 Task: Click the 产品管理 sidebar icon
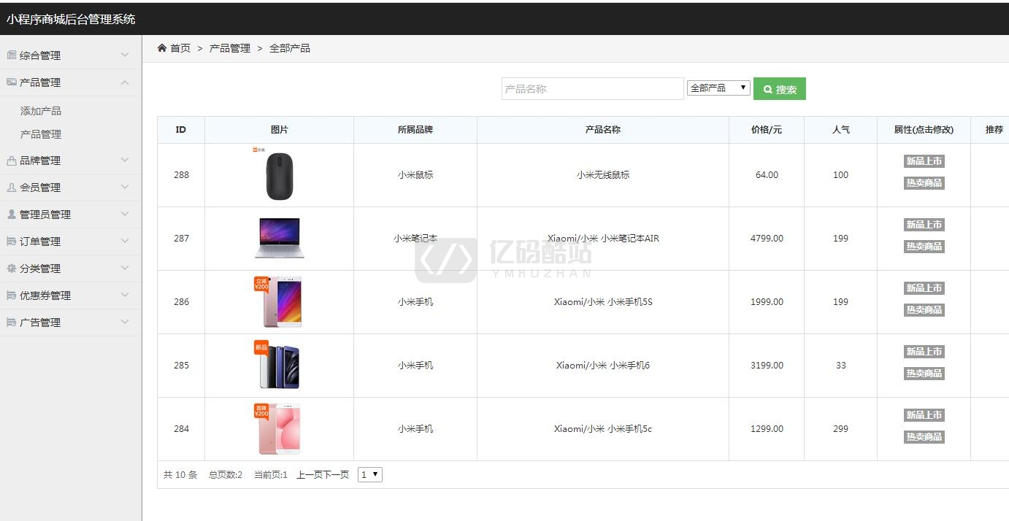[12, 82]
